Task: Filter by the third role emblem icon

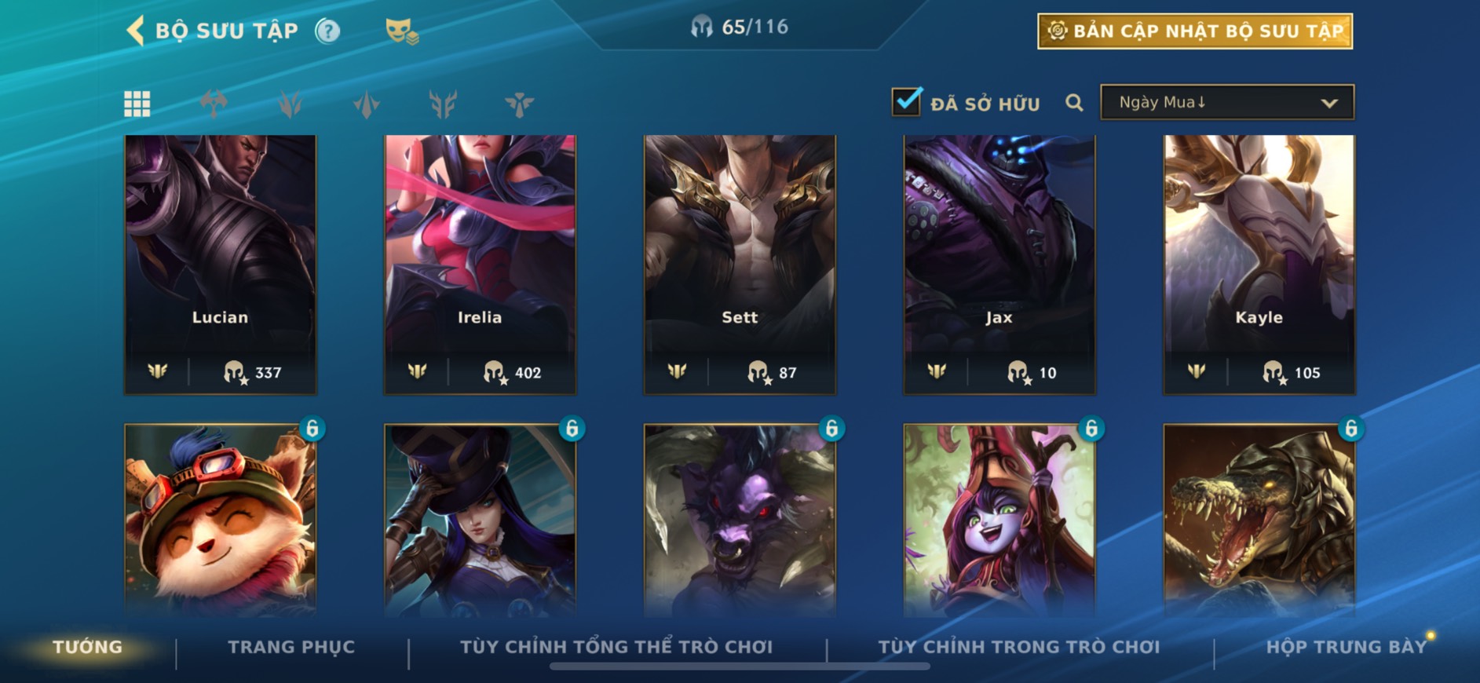Action: click(367, 104)
